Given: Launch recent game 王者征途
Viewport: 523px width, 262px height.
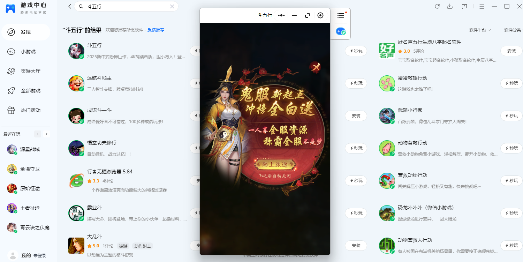Looking at the screenshot, I should tap(26, 208).
